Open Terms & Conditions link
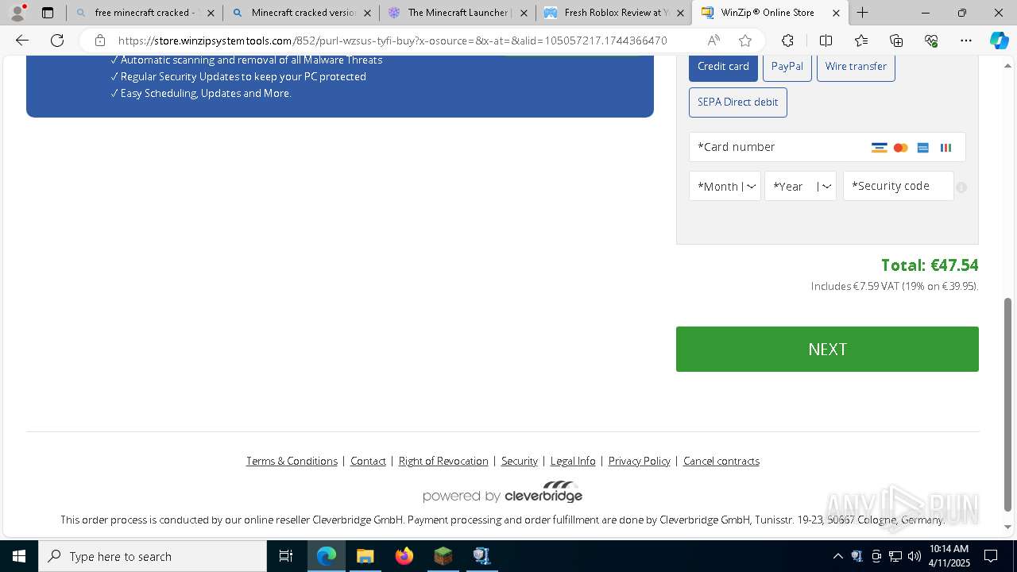This screenshot has height=572, width=1017. tap(292, 461)
